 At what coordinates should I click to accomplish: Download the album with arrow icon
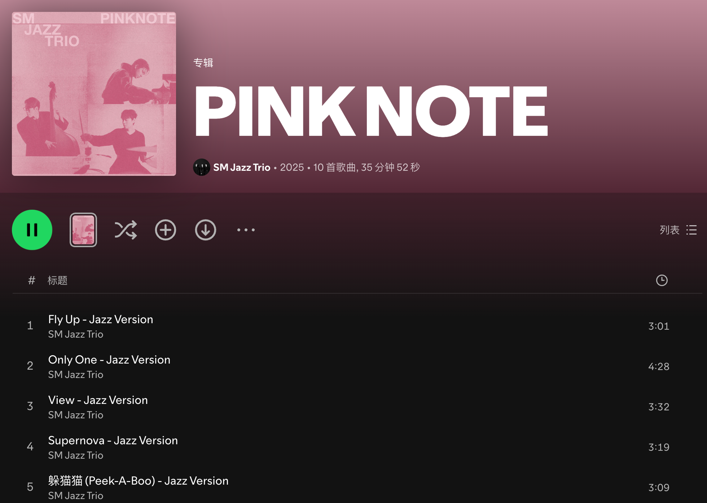pyautogui.click(x=206, y=230)
